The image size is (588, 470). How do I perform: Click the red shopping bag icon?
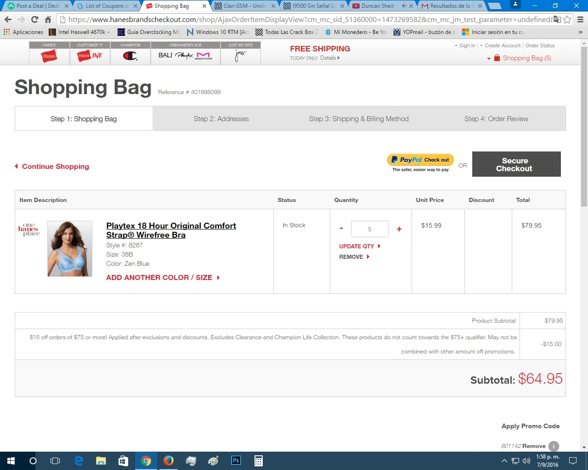pos(497,58)
